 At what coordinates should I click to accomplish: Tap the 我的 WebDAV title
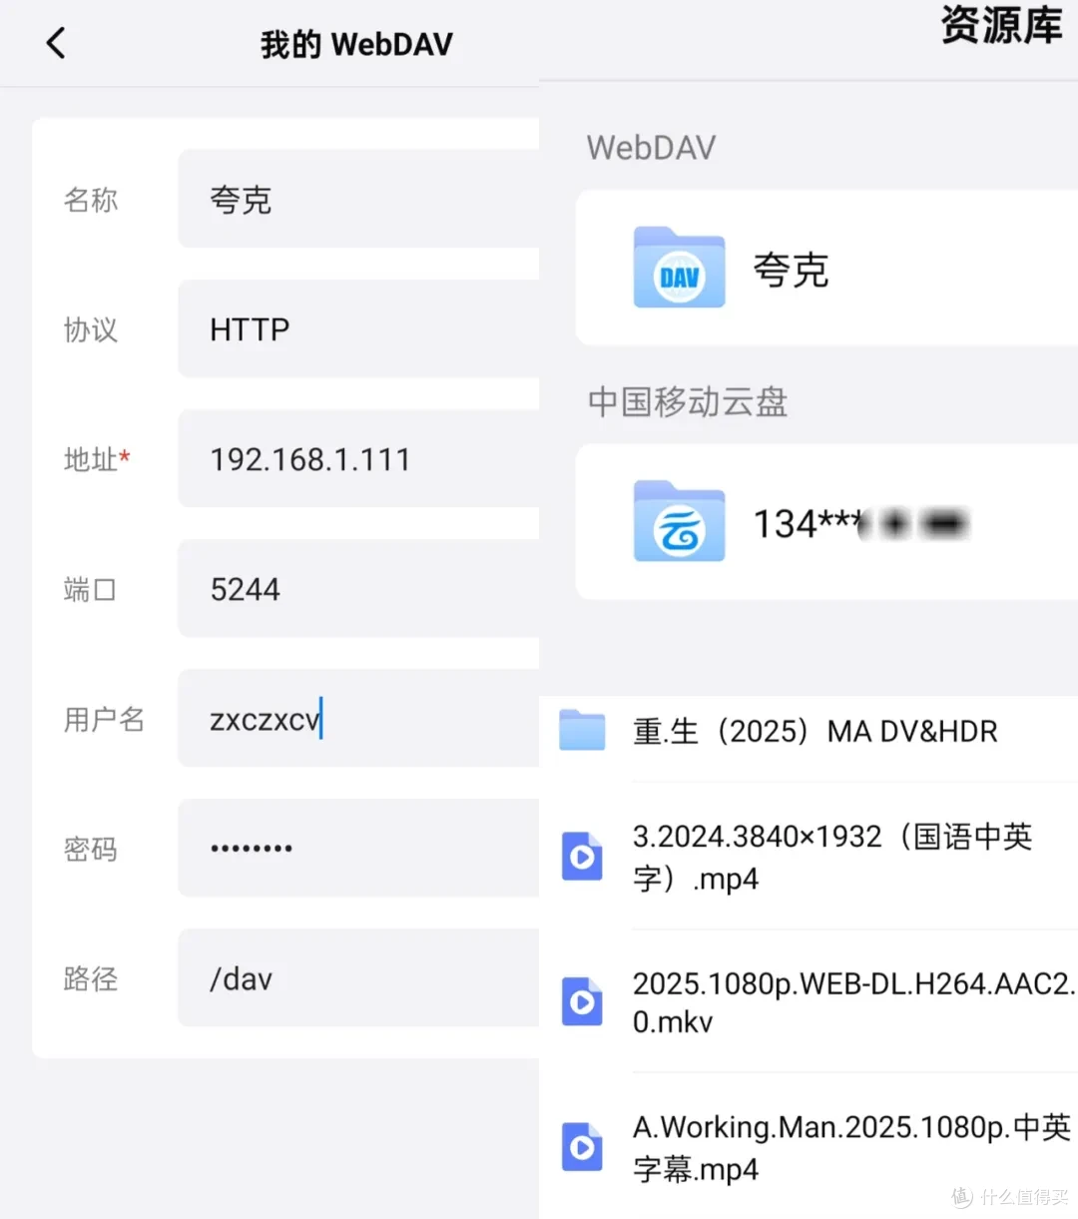356,44
